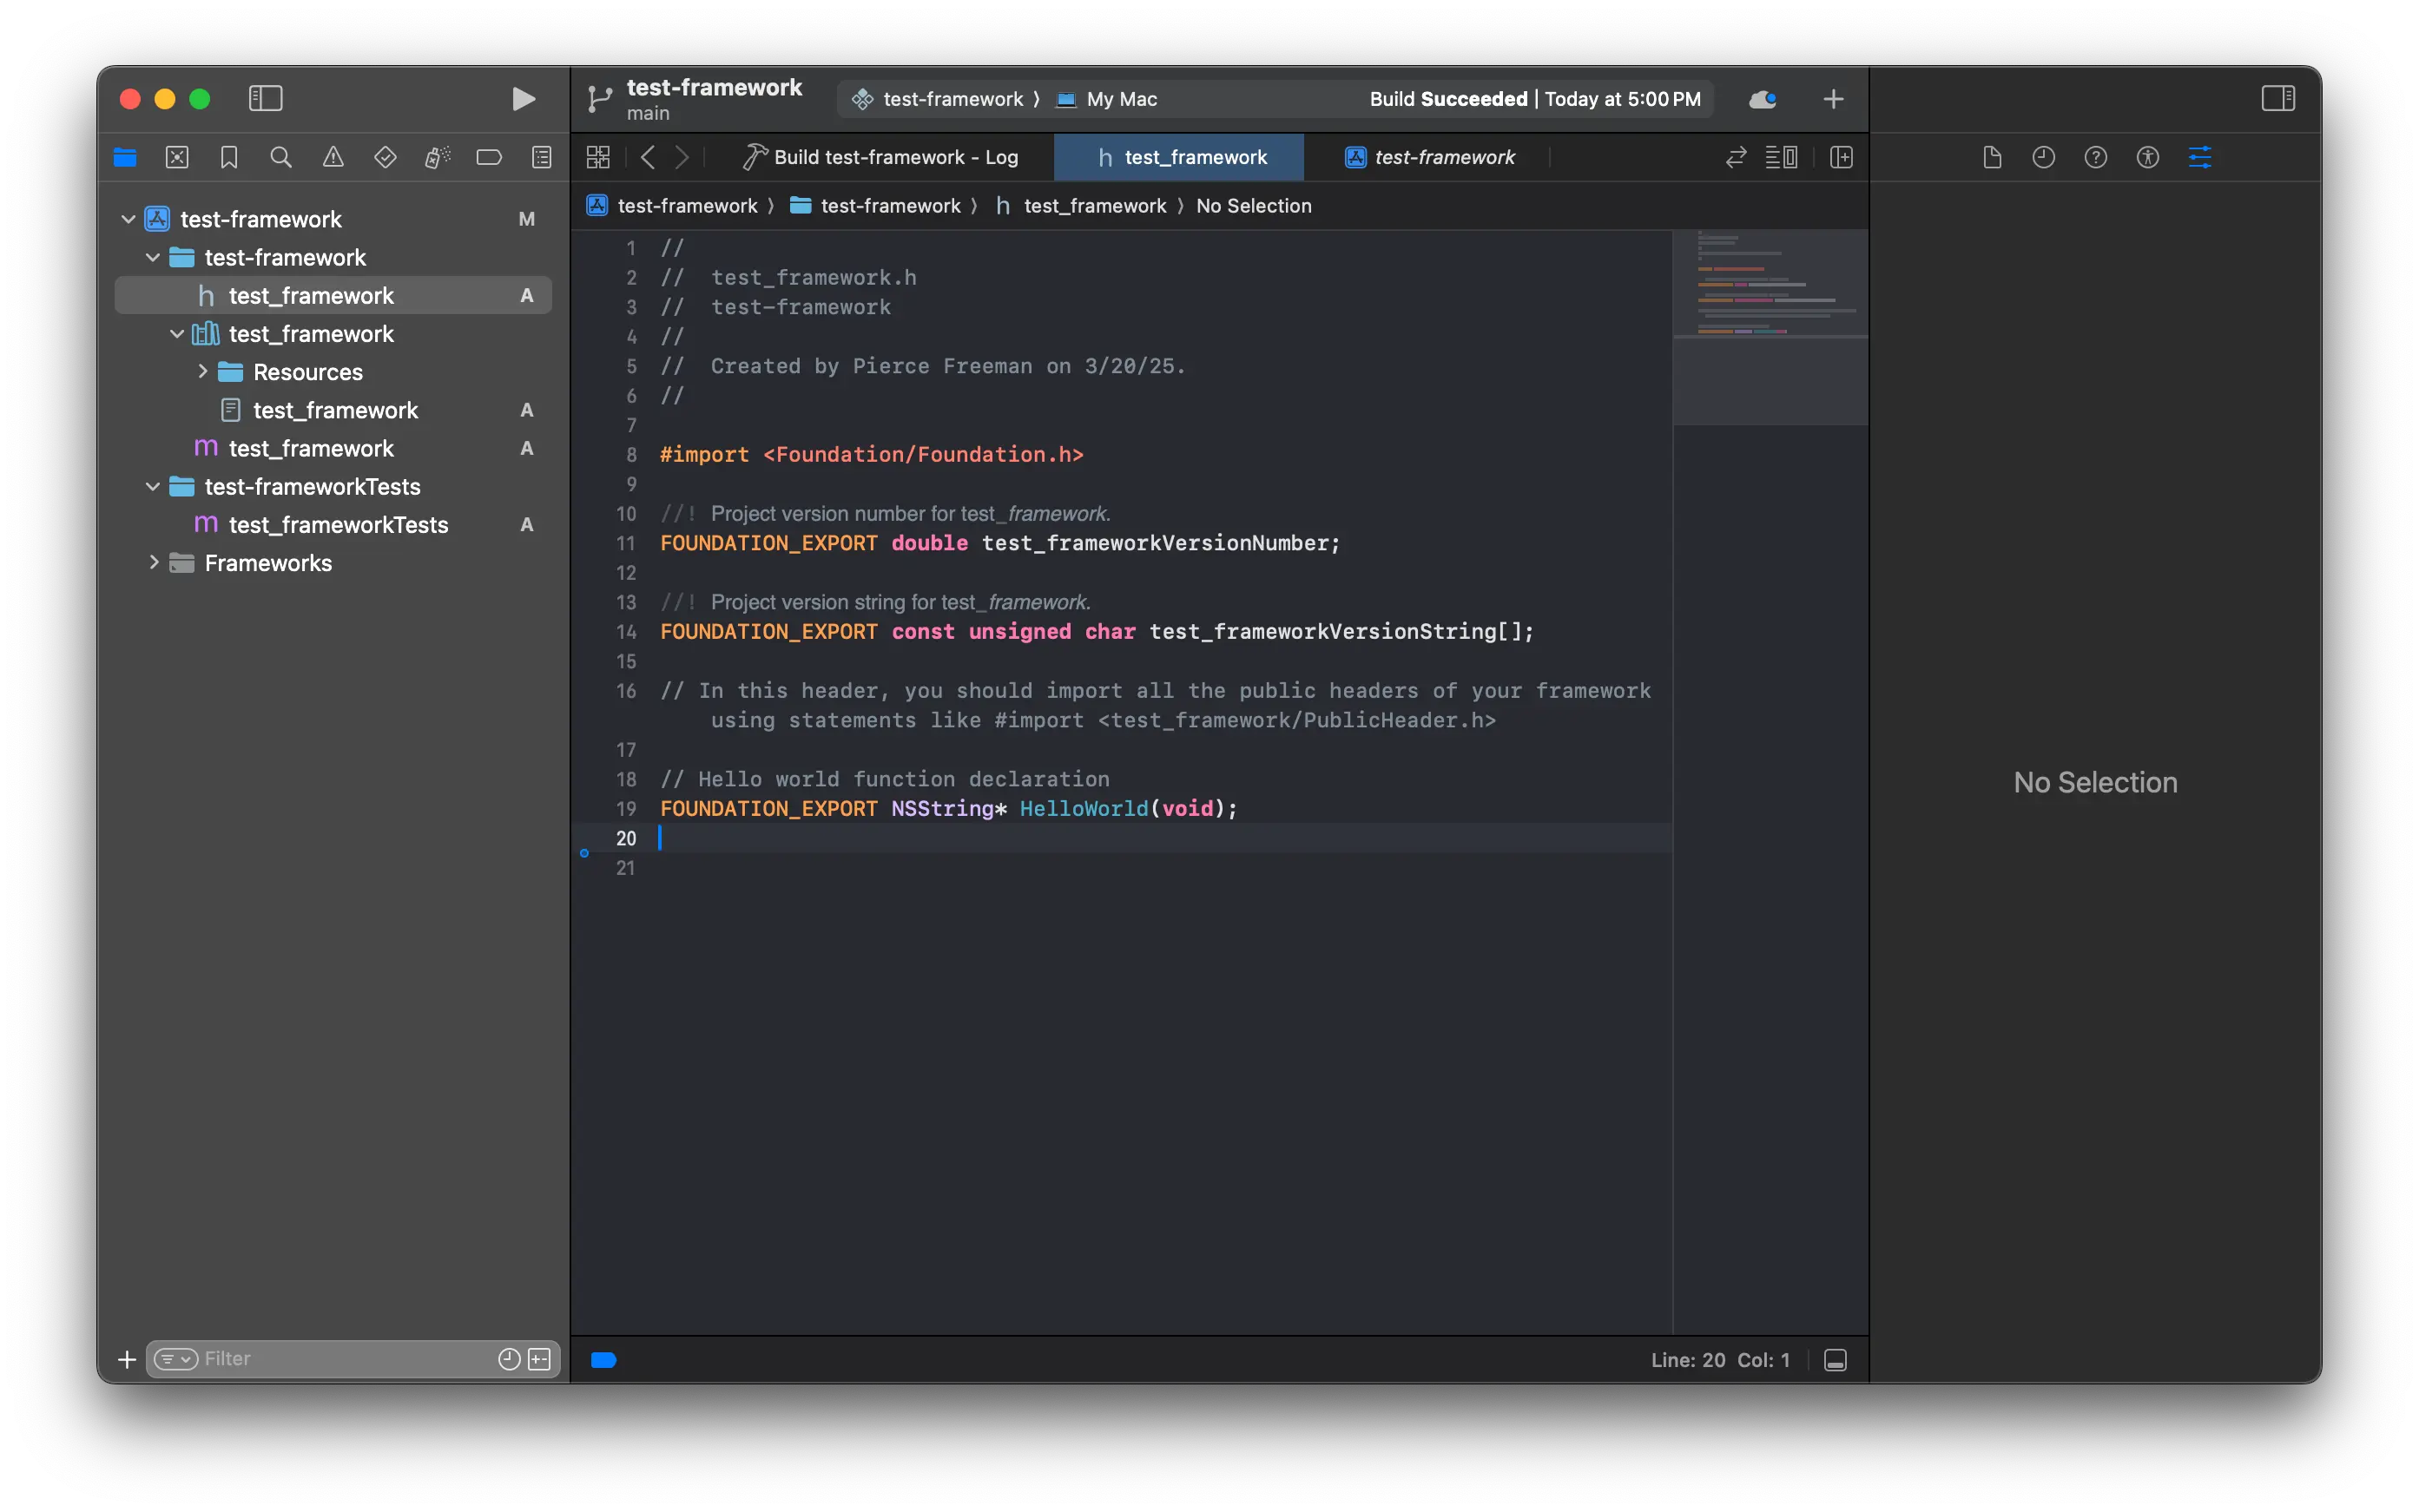Open the Accessibility inspector

tap(2148, 157)
